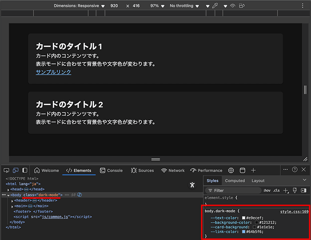311x240 pixels.
Task: Click the rotate or posture device icon
Action: click(242, 6)
